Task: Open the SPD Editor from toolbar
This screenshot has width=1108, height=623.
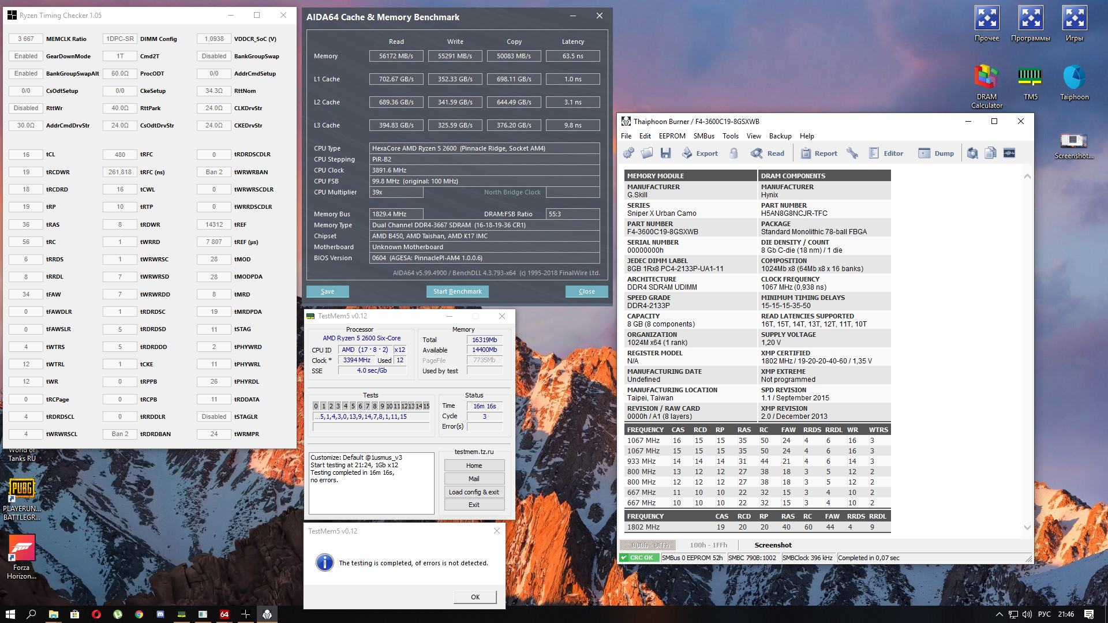Action: click(886, 153)
